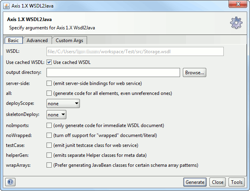Click the WSDL file path field

click(x=135, y=52)
